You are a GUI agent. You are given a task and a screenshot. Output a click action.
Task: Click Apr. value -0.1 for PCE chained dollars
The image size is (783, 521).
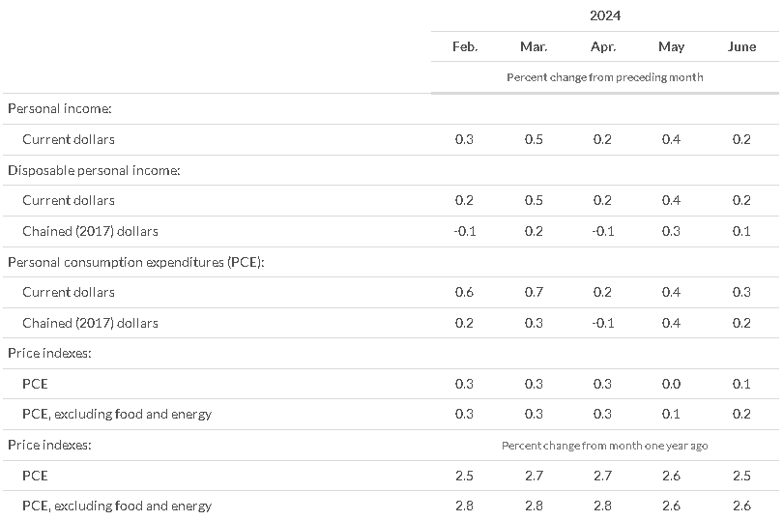[x=603, y=323]
